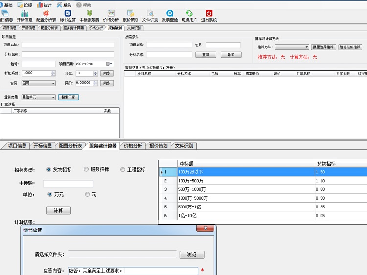Switch to the upper 开标信息 tab
Image resolution: width=367 pixels, height=275 pixels.
[x=28, y=28]
